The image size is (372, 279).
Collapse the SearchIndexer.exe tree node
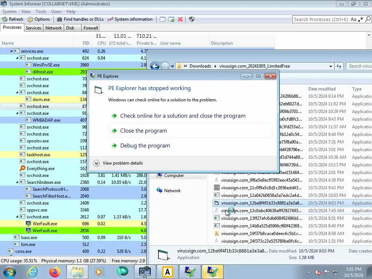[x=17, y=182]
